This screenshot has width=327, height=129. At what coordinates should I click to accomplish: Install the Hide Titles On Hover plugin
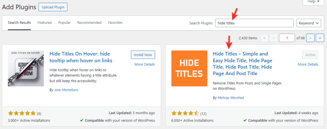click(143, 55)
